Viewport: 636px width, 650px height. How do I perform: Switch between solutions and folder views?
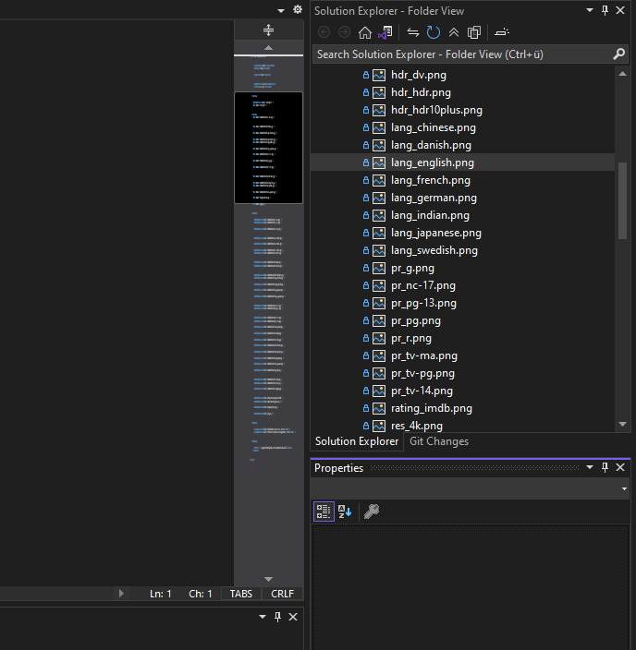(x=385, y=32)
